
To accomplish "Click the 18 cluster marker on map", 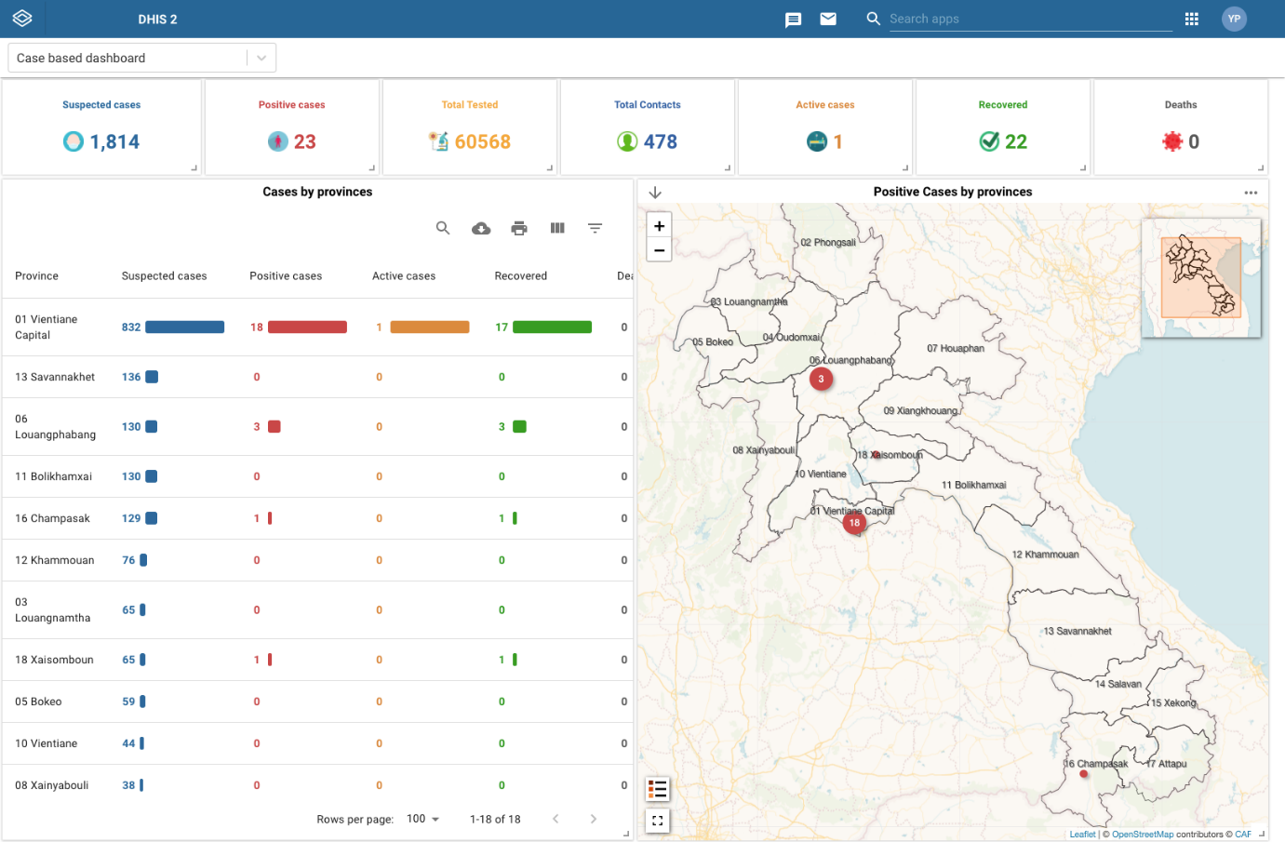I will pyautogui.click(x=854, y=523).
